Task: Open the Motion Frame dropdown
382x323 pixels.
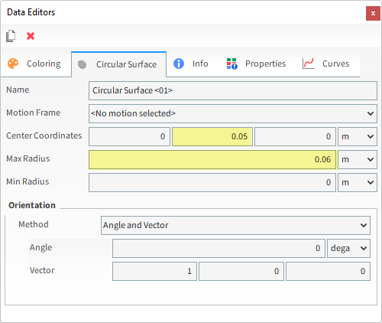Action: click(x=233, y=113)
